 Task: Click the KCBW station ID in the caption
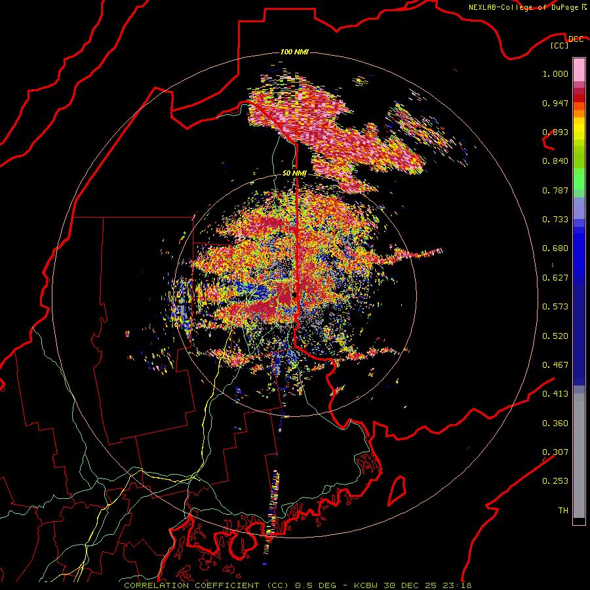click(367, 585)
